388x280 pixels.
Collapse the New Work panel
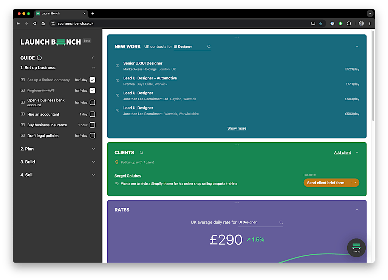[x=357, y=47]
